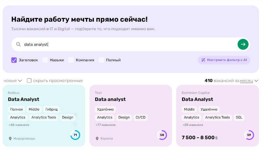Click the Нидерланды location pin icon
Screen dimensions: 262x150
pyautogui.click(x=10, y=139)
